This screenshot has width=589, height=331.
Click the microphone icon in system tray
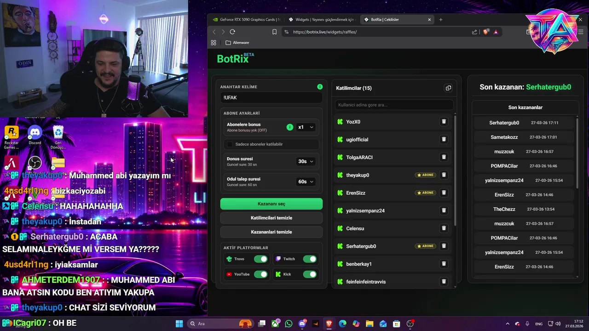pyautogui.click(x=527, y=324)
